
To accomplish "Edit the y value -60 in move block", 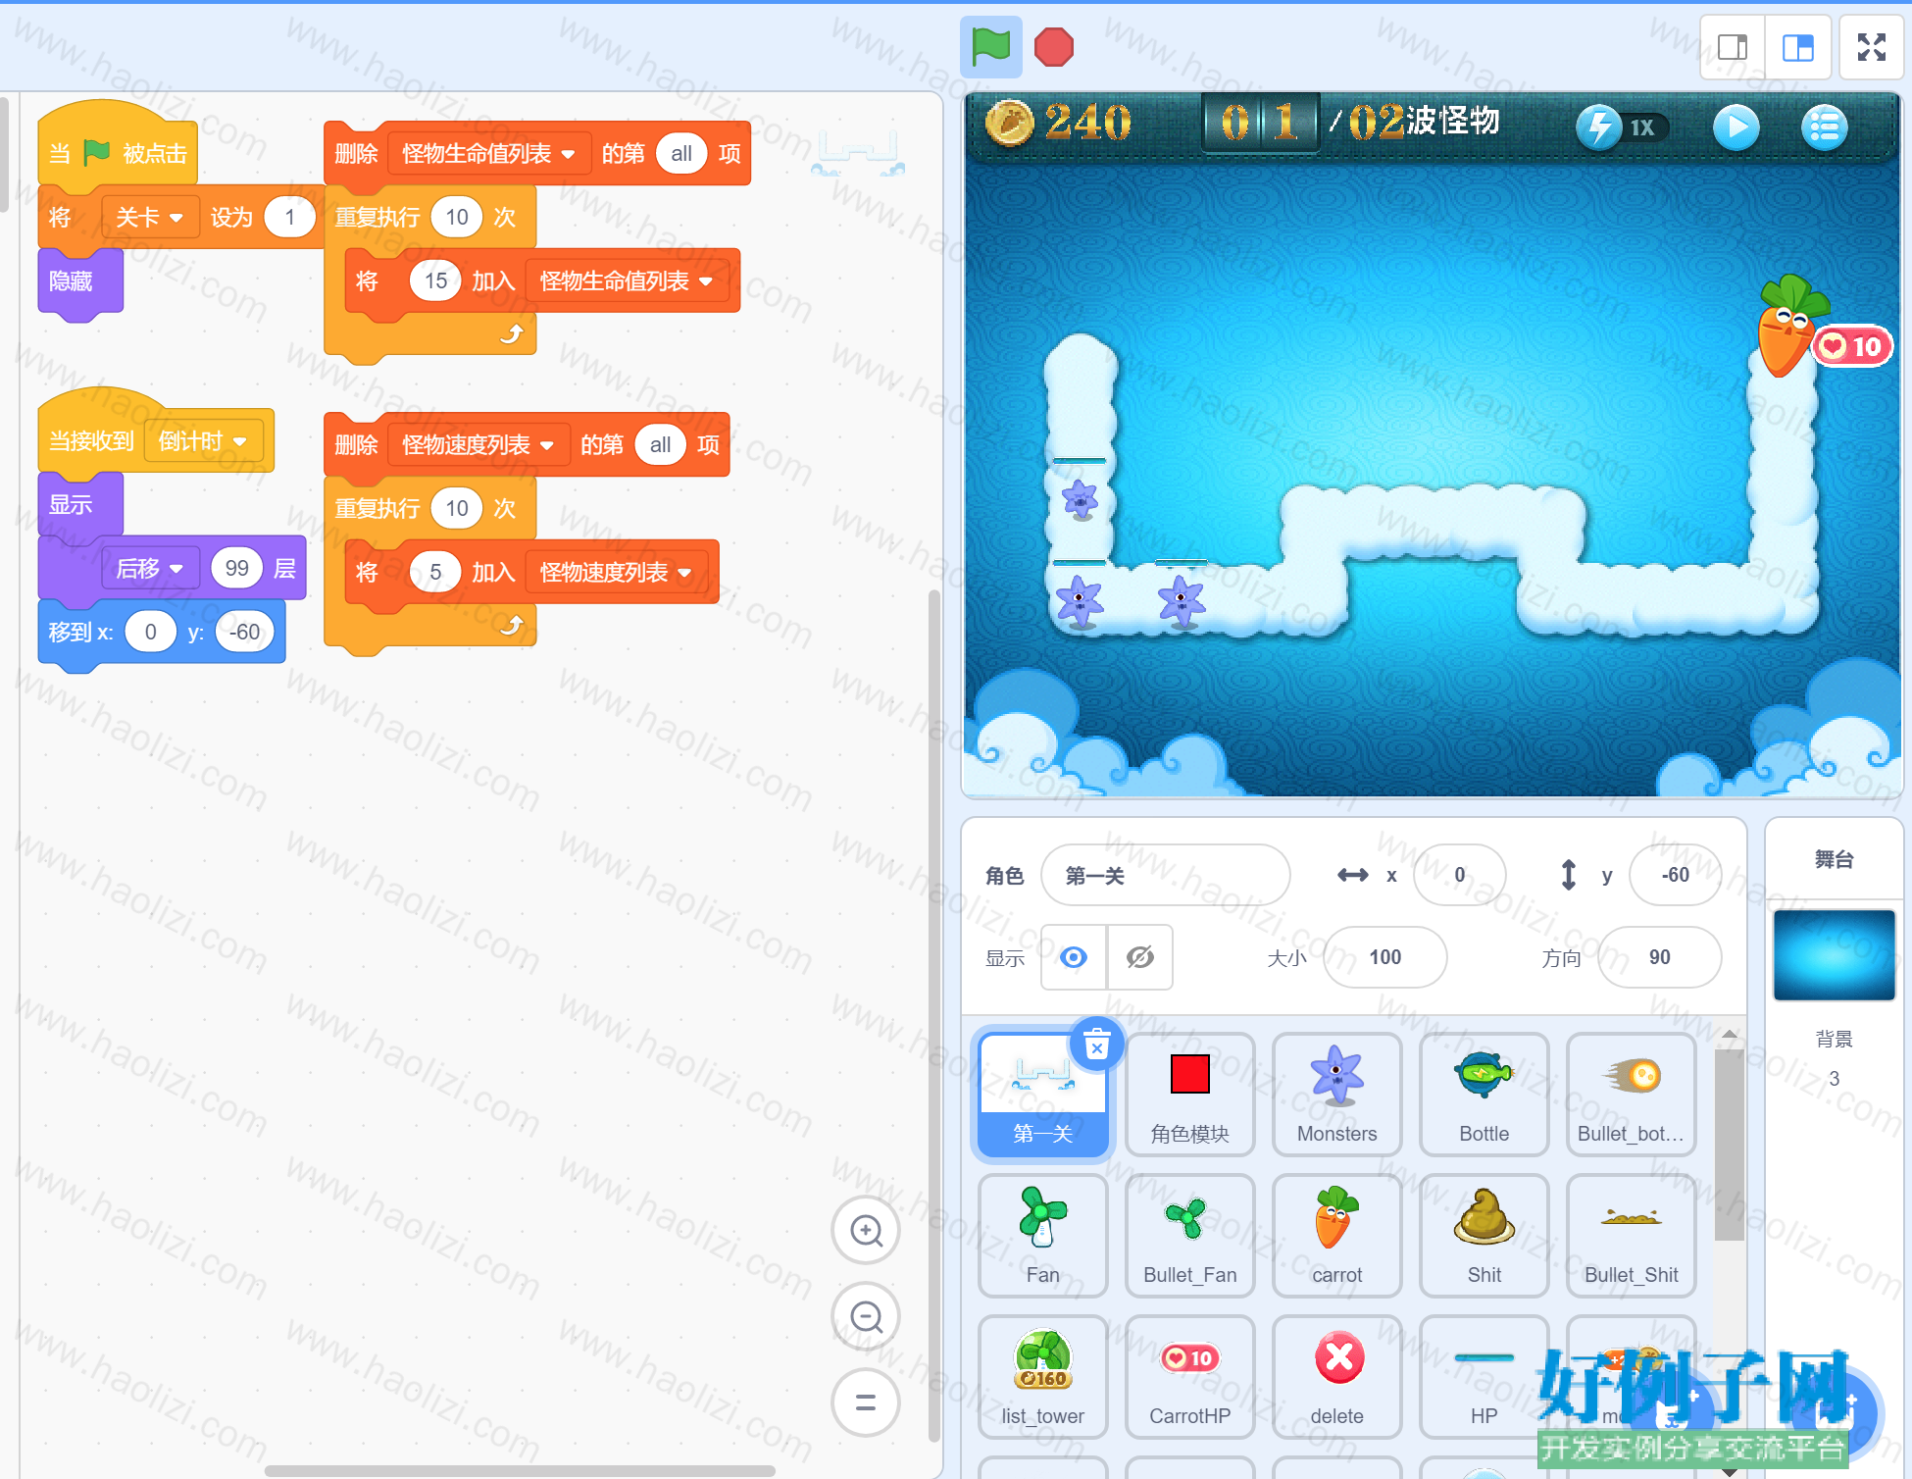I will pyautogui.click(x=244, y=633).
